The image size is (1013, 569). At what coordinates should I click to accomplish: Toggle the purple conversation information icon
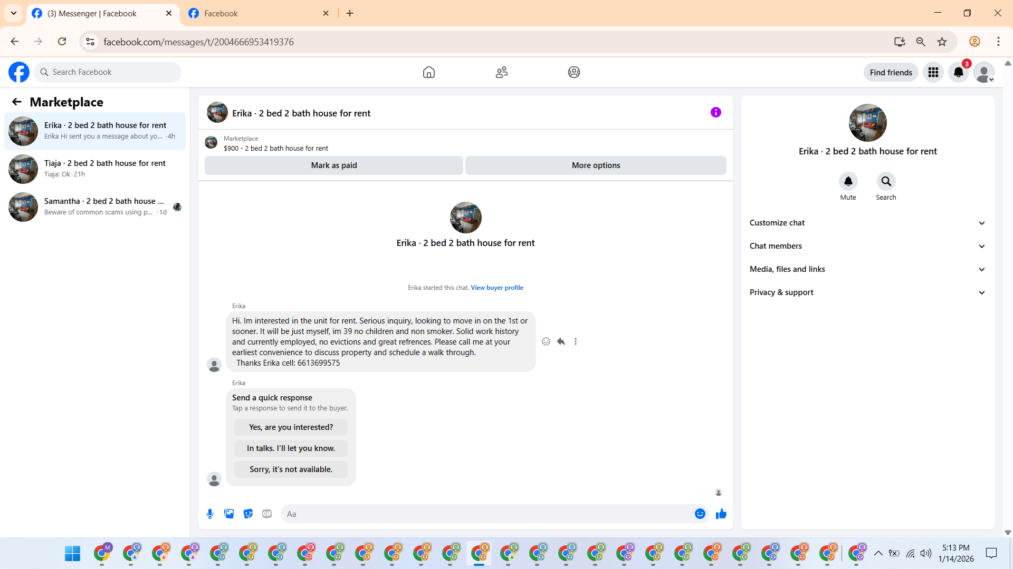pos(715,112)
